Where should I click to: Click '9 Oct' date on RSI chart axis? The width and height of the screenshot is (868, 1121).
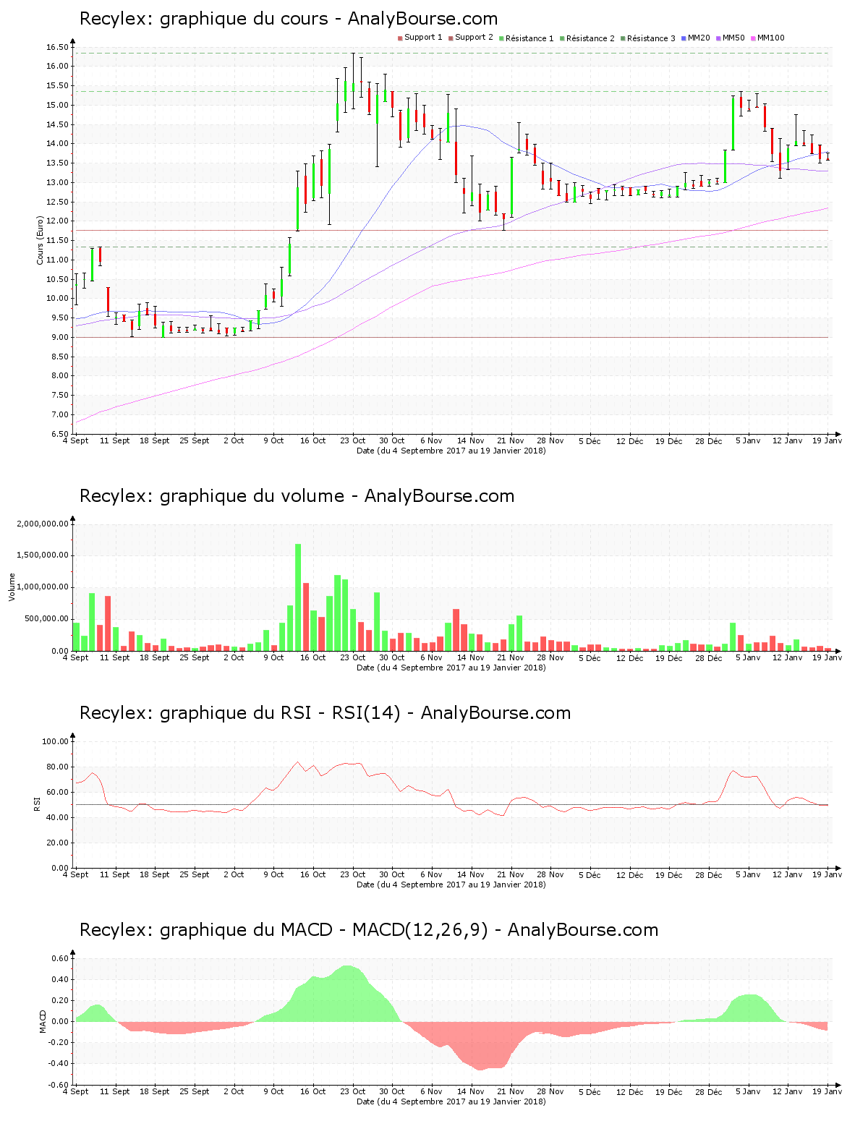pyautogui.click(x=273, y=874)
